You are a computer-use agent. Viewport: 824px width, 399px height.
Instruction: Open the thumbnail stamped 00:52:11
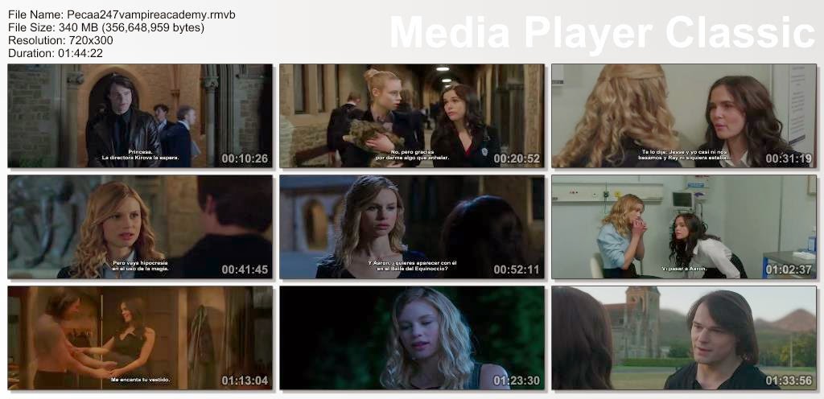pyautogui.click(x=412, y=227)
